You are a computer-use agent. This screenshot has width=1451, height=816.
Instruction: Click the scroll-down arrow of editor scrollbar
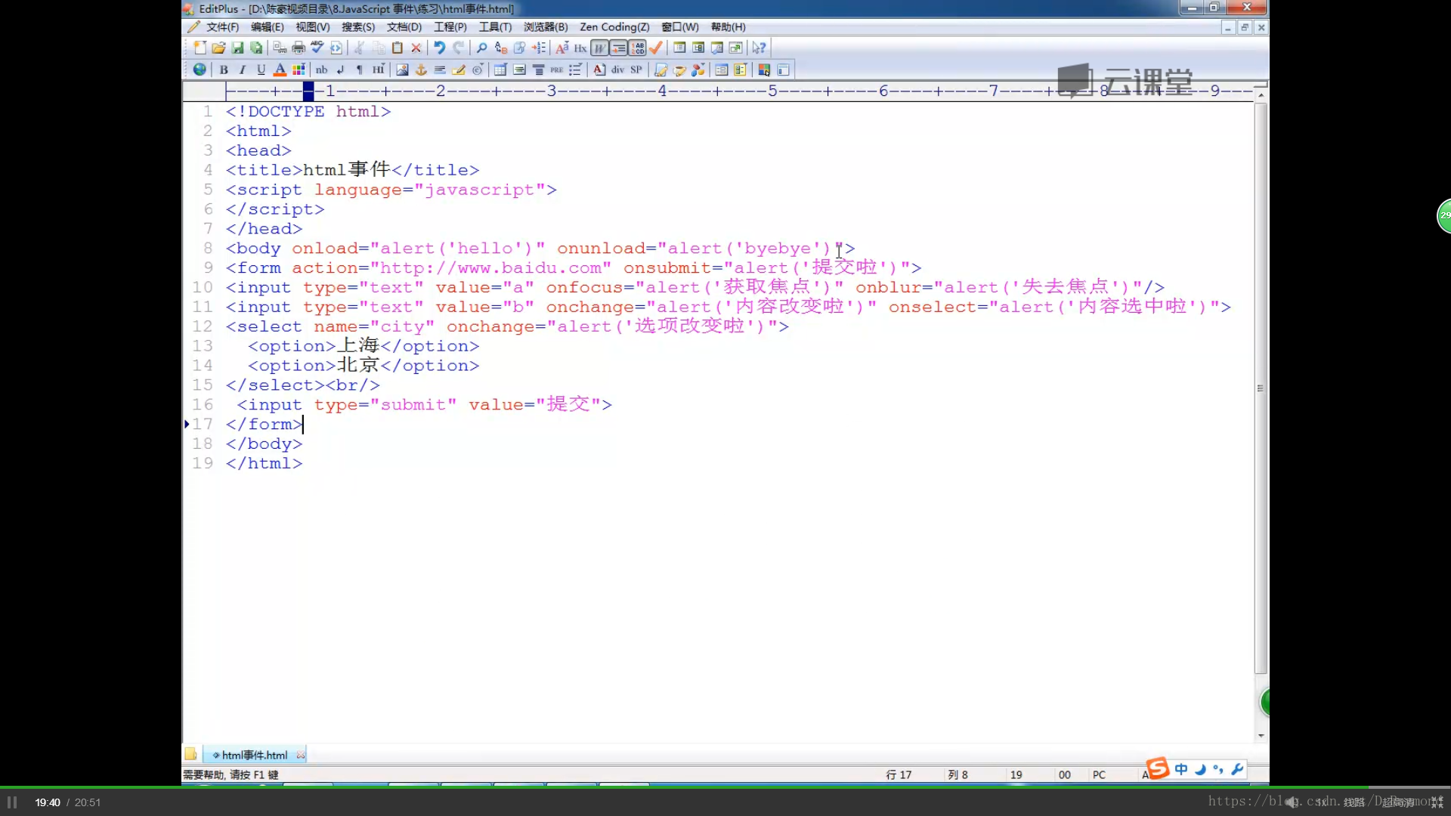(1261, 735)
